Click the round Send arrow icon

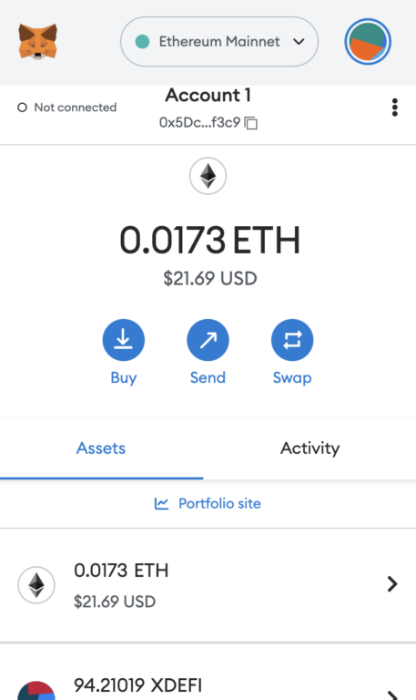click(x=208, y=340)
